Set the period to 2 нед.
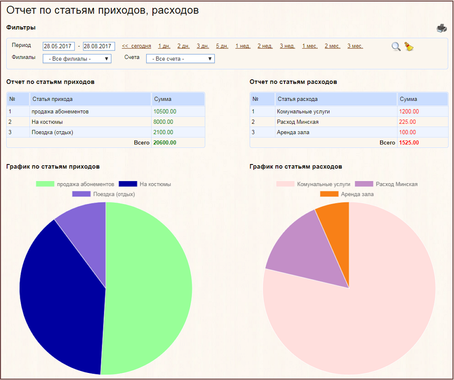The image size is (454, 380). tap(265, 46)
